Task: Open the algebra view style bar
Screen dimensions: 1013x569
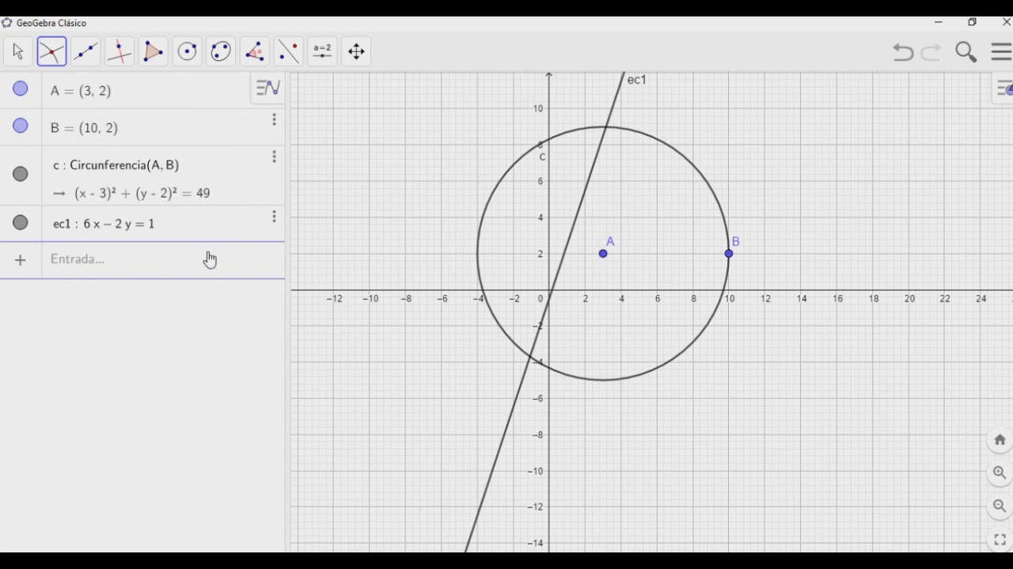Action: pos(268,88)
